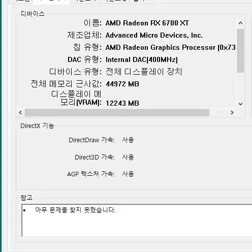
Task: Click the 칩 유형 label
Action: pyautogui.click(x=87, y=47)
